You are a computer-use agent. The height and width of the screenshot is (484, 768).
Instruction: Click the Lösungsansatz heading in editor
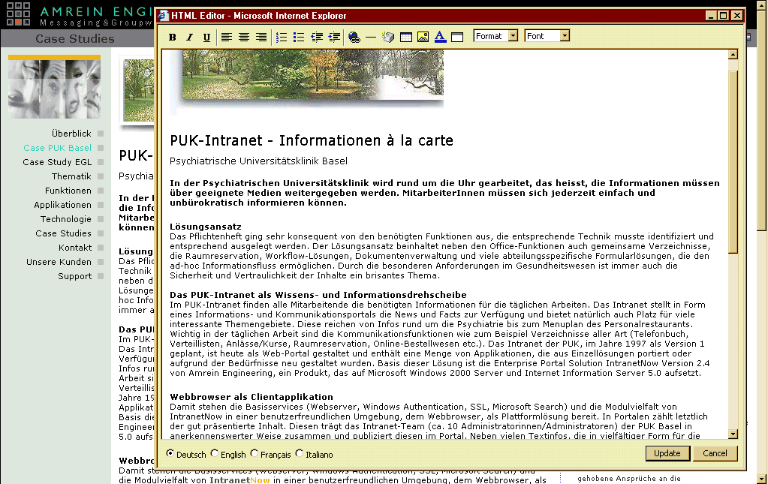[206, 227]
